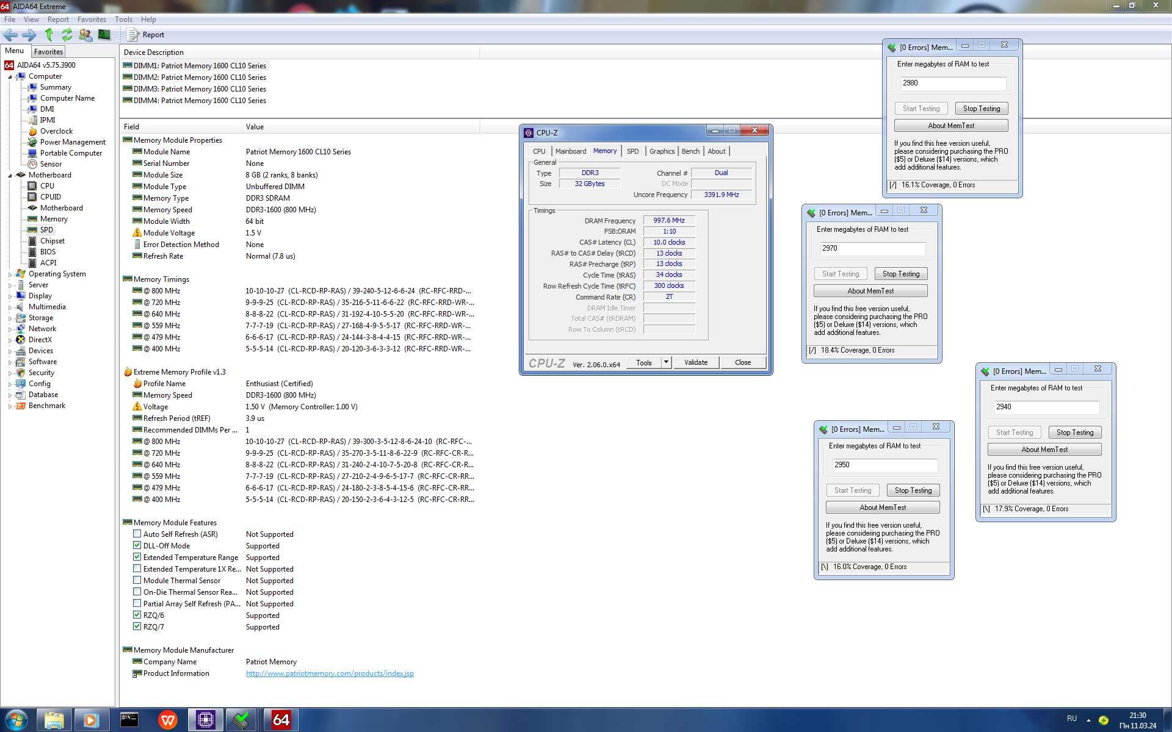Expand the Display tree node
This screenshot has height=732, width=1172.
(x=10, y=296)
